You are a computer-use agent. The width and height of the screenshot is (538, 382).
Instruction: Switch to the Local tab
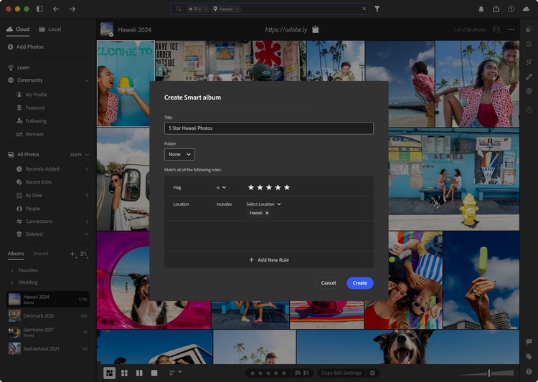click(50, 29)
